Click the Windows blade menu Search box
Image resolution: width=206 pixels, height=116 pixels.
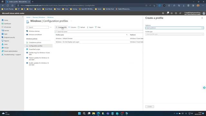click(x=38, y=27)
